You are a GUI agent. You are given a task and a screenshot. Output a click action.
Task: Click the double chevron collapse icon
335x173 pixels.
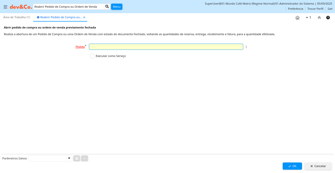pyautogui.click(x=319, y=18)
